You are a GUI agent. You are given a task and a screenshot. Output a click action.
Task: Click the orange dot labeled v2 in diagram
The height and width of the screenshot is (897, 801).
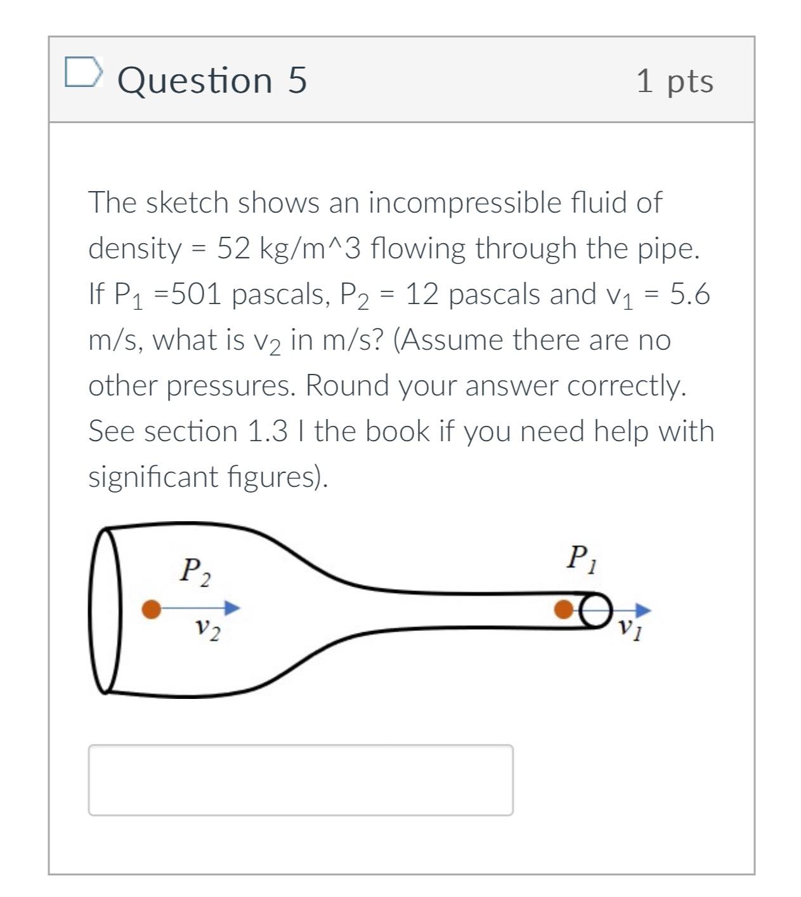[152, 609]
